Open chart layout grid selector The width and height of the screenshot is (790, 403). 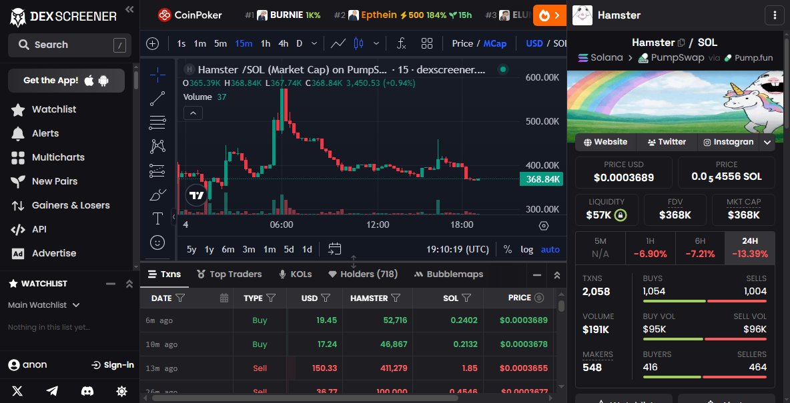[427, 43]
